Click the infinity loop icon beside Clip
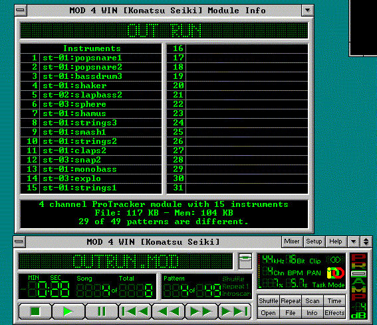Screen dimensions: 377x325 335,260
